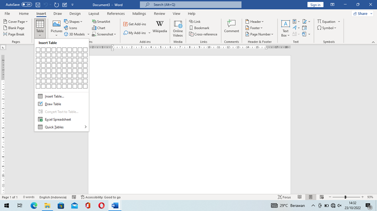Open Ribbon Display Options icon
Screen dimensions: 377x211
(332, 5)
